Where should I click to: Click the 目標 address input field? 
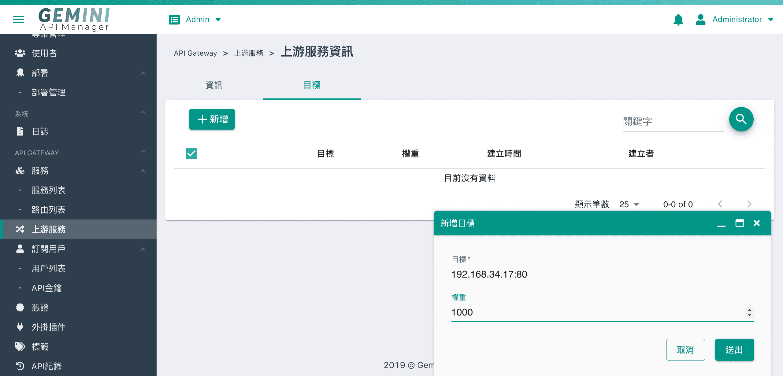click(603, 275)
